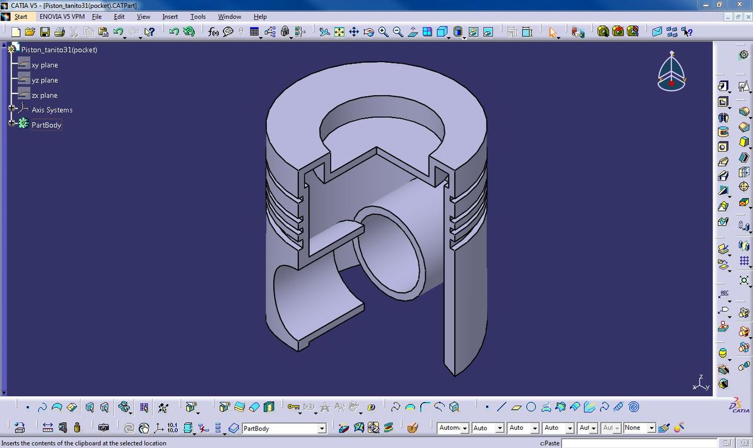Open the shading view mode dropdown
The height and width of the screenshot is (448, 753).
pos(464,38)
